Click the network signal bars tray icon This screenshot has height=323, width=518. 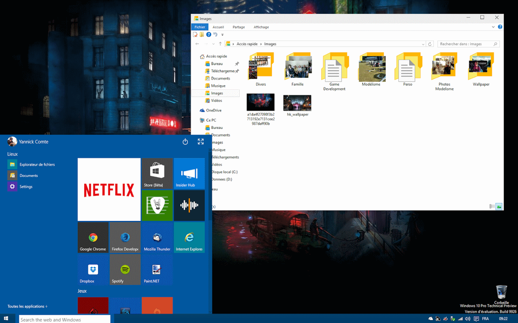461,319
